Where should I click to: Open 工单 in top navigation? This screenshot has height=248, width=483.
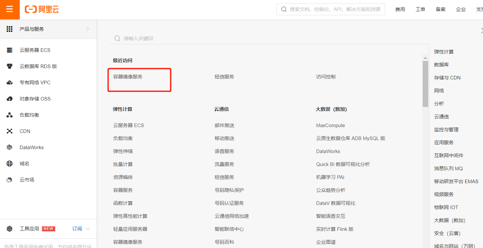click(x=420, y=9)
